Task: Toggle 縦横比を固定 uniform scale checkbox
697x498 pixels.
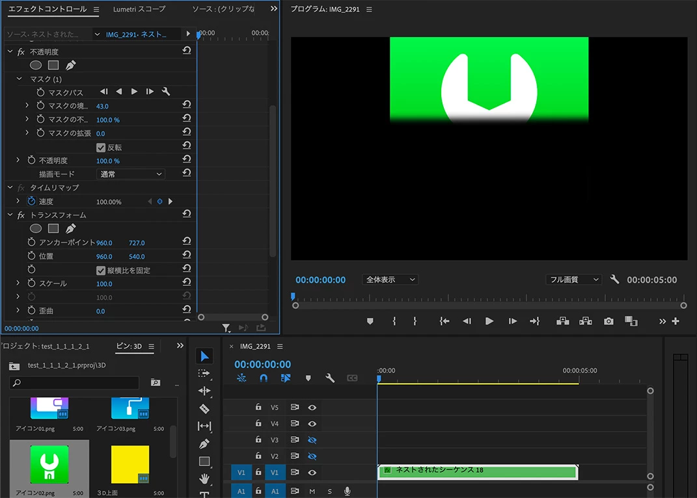Action: (x=101, y=270)
